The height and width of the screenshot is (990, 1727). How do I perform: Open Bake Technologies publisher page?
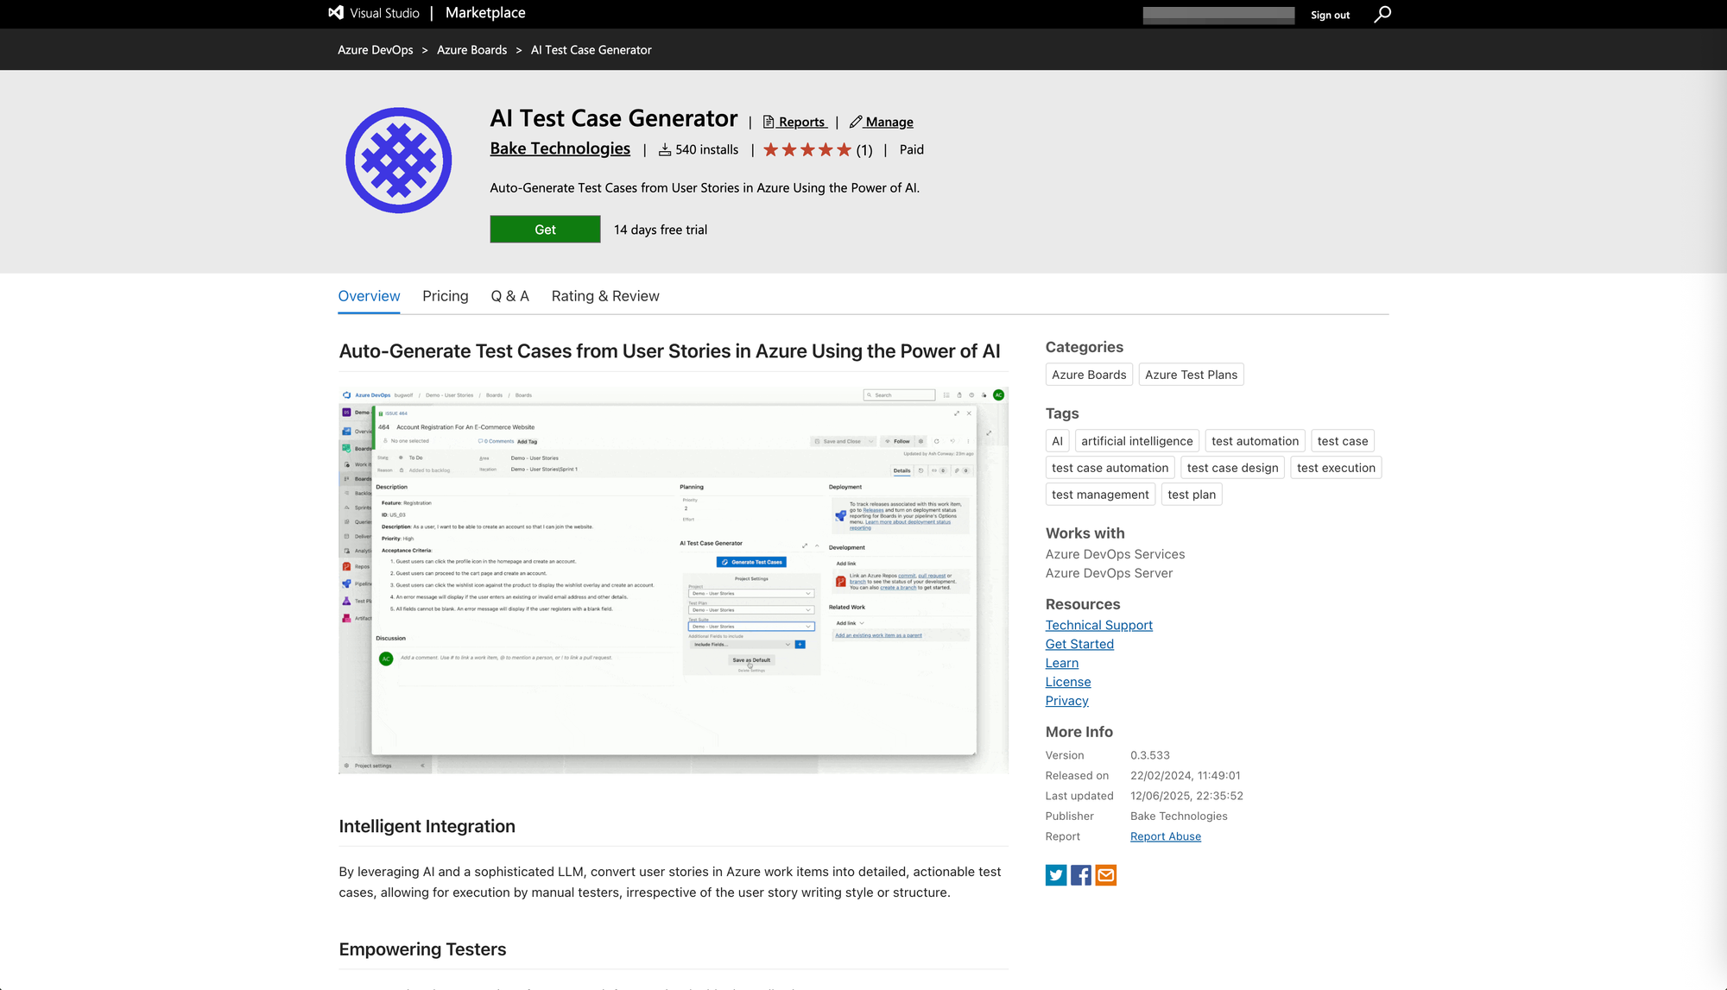click(x=560, y=148)
